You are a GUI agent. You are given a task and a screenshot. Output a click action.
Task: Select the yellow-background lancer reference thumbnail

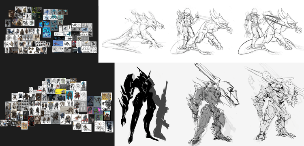[x=60, y=91]
